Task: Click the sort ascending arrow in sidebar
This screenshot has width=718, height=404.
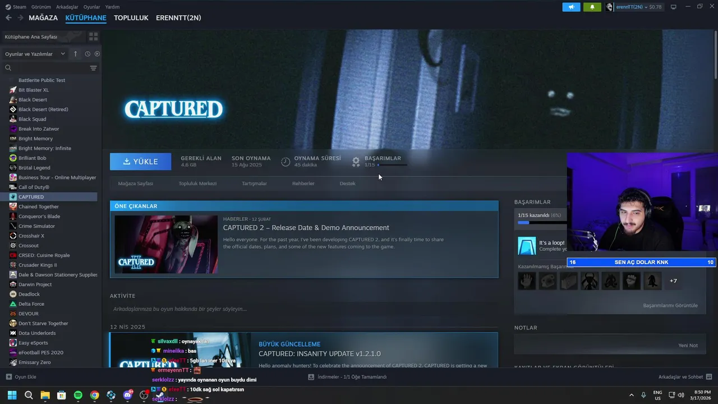Action: click(x=75, y=54)
